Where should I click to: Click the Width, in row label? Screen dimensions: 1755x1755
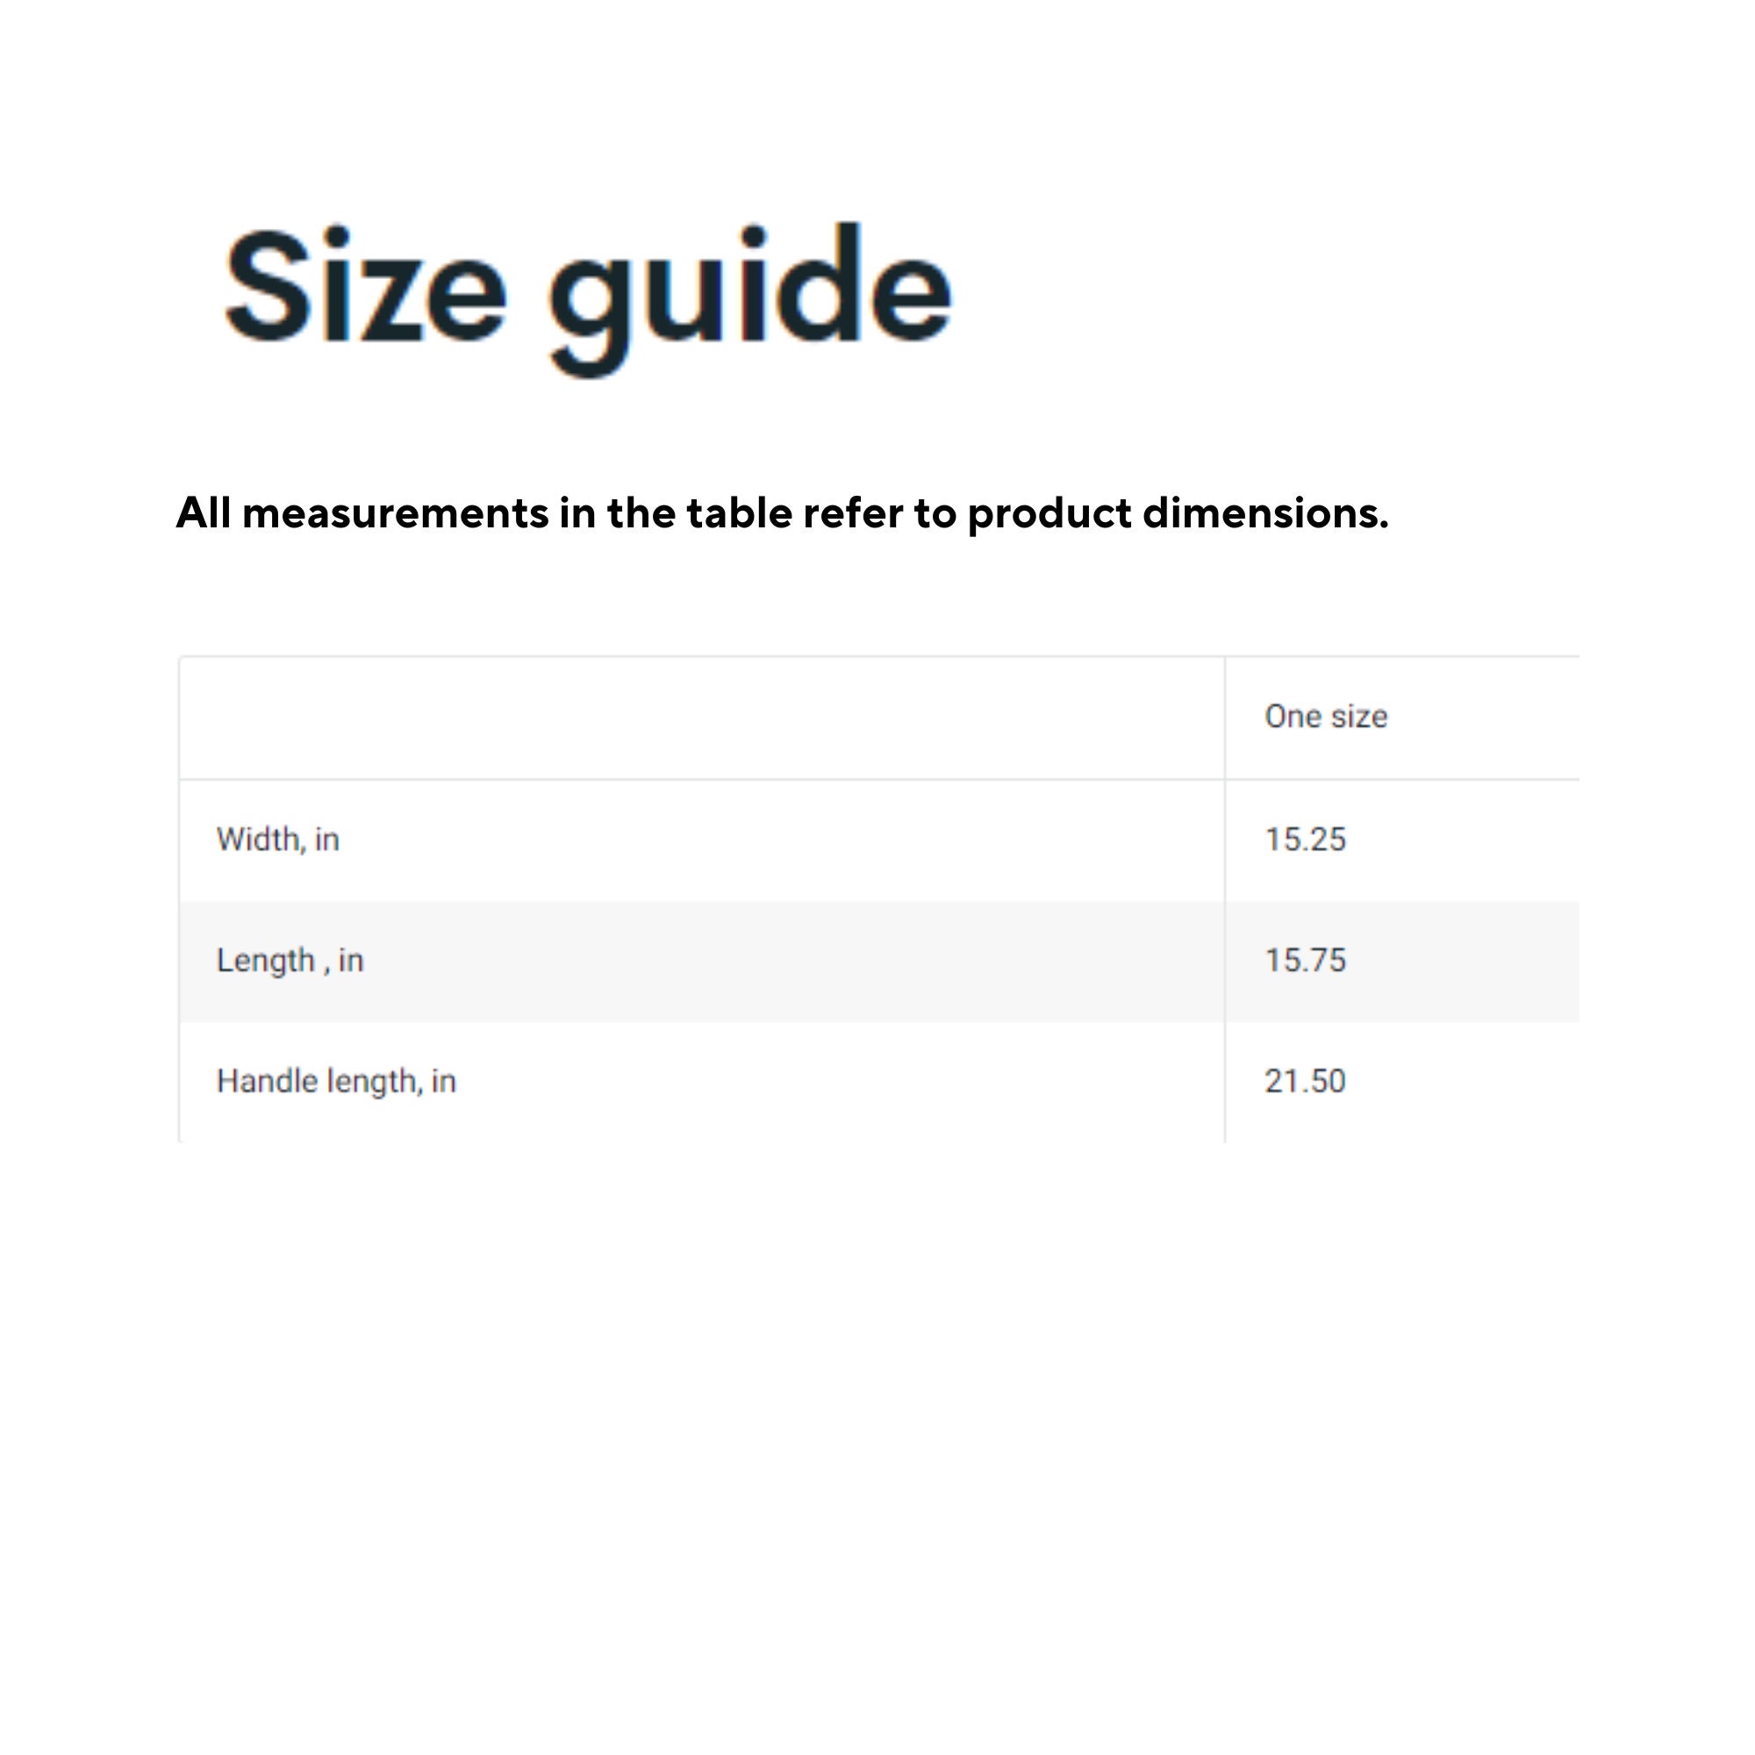point(278,840)
